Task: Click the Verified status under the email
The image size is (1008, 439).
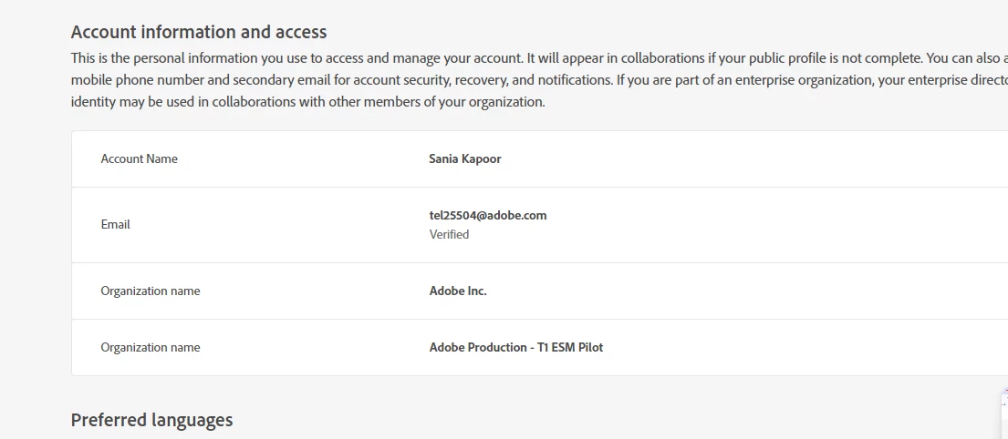Action: point(449,234)
